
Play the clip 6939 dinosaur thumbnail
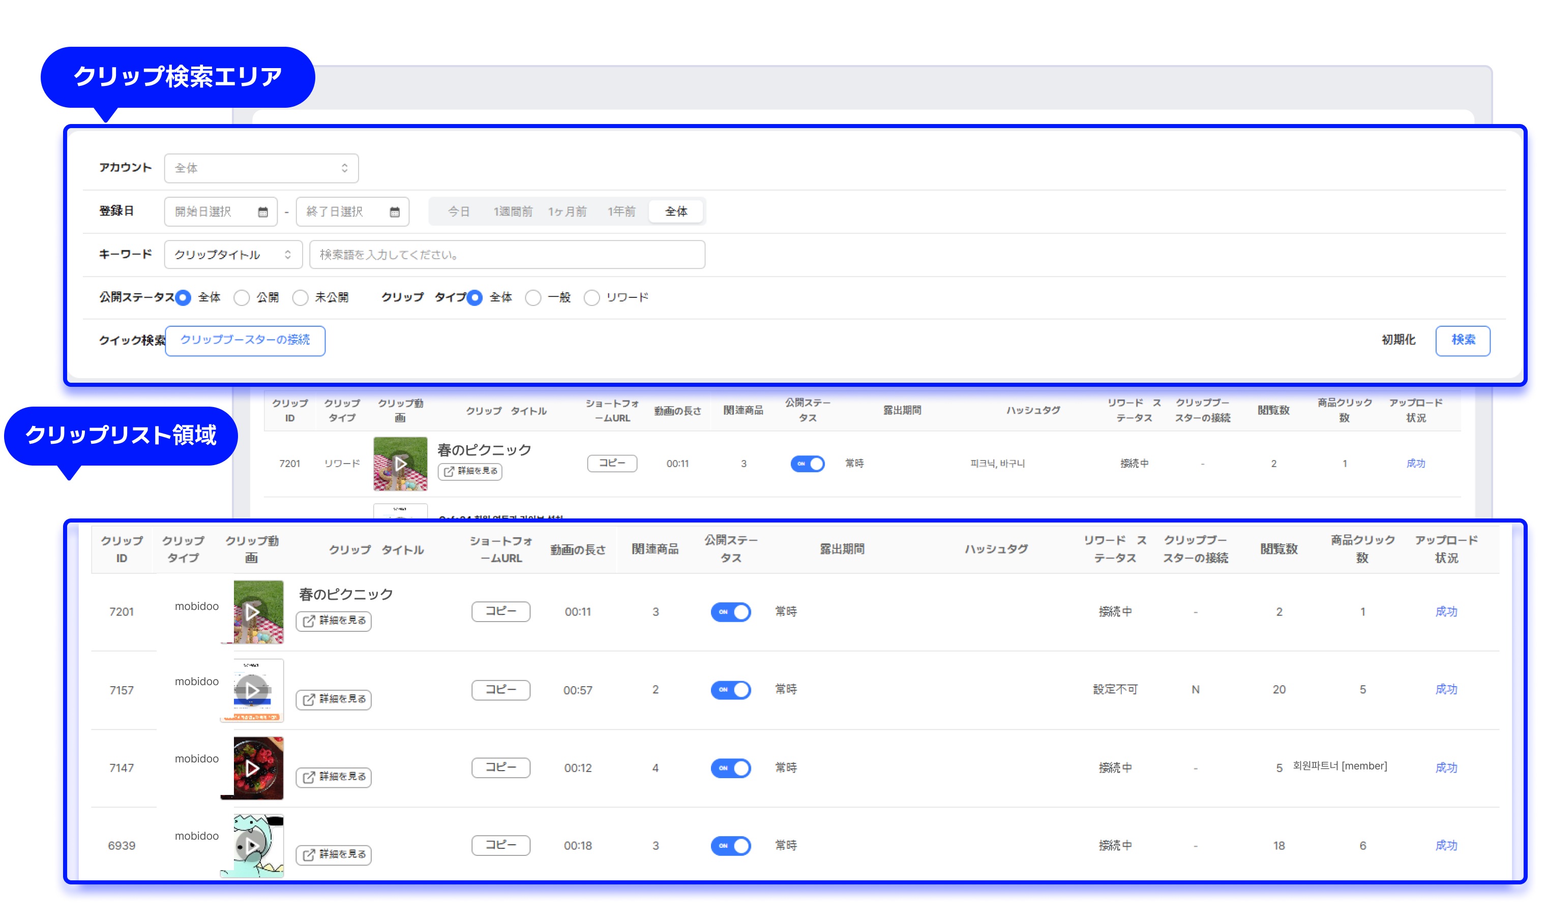tap(251, 845)
